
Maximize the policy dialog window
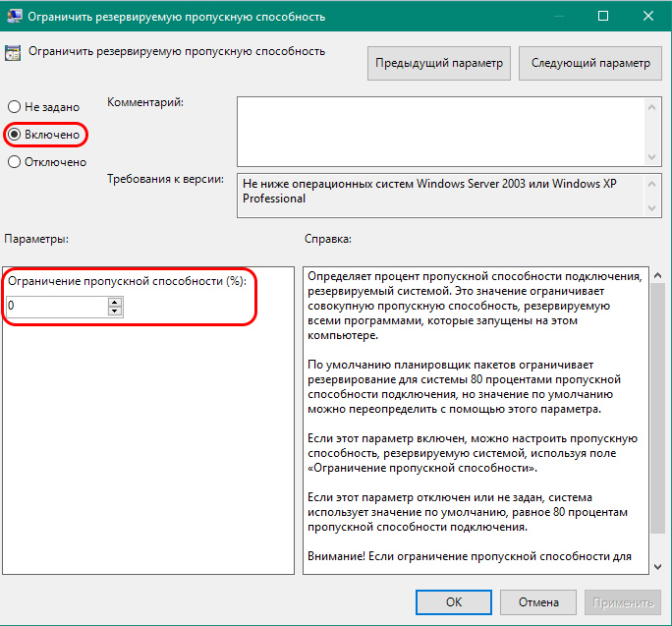pyautogui.click(x=603, y=17)
